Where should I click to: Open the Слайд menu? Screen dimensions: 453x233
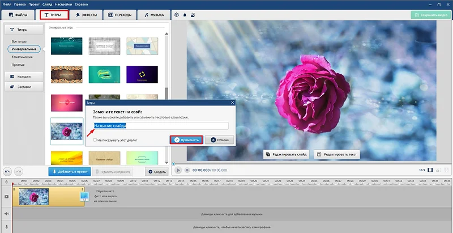coord(47,5)
